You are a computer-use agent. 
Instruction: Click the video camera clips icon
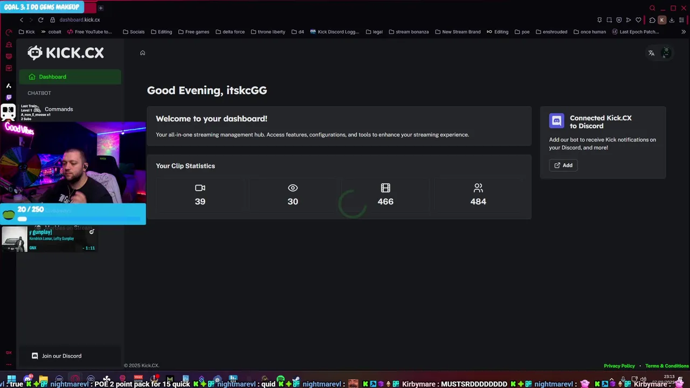pyautogui.click(x=200, y=188)
